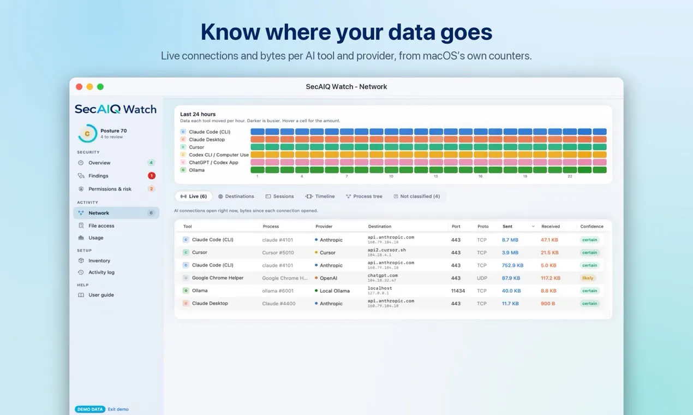Click the 'likely' confidence badge
The height and width of the screenshot is (415, 693).
[588, 278]
